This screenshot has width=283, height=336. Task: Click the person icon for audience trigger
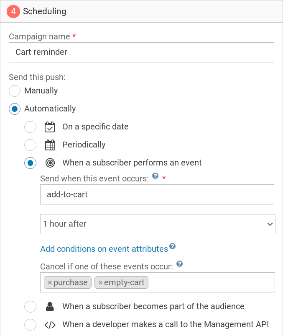click(x=50, y=307)
